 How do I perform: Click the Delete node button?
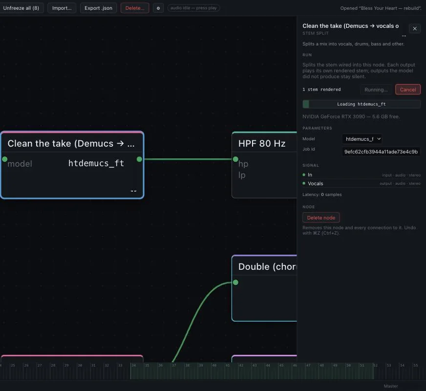tap(321, 217)
